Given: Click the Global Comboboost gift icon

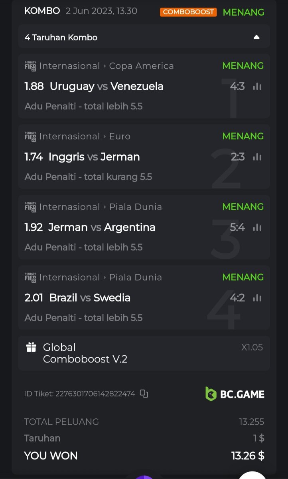Looking at the screenshot, I should 31,347.
